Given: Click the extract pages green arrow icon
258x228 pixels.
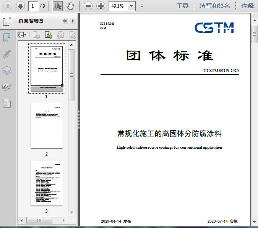Looking at the screenshot, I should (49, 35).
